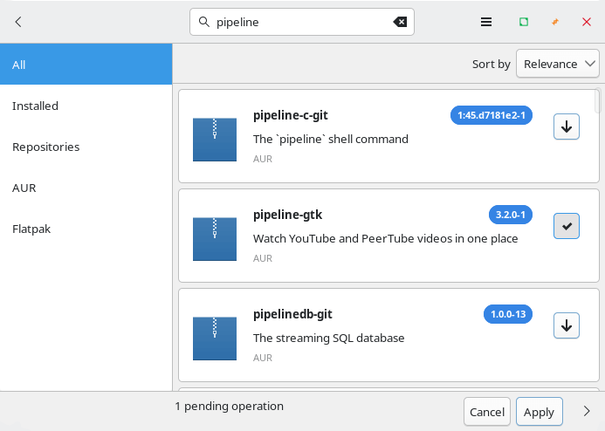This screenshot has height=431, width=605.
Task: Clear the search text with backspace icon
Action: pyautogui.click(x=400, y=22)
